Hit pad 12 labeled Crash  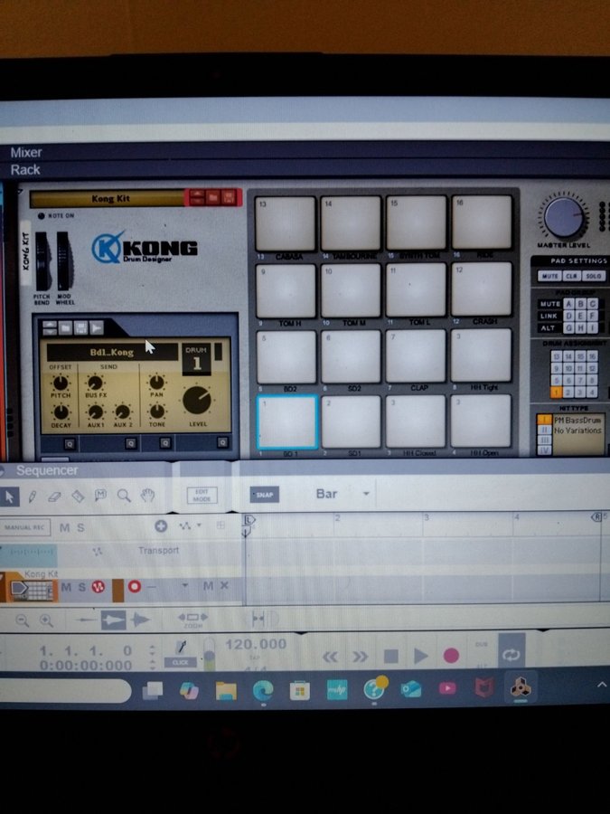coord(481,289)
